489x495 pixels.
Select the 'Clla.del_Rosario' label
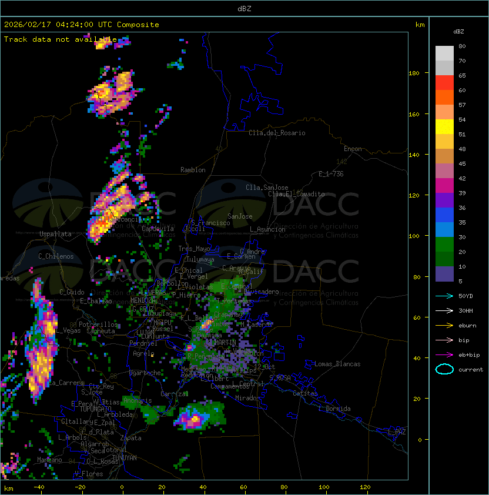(277, 133)
